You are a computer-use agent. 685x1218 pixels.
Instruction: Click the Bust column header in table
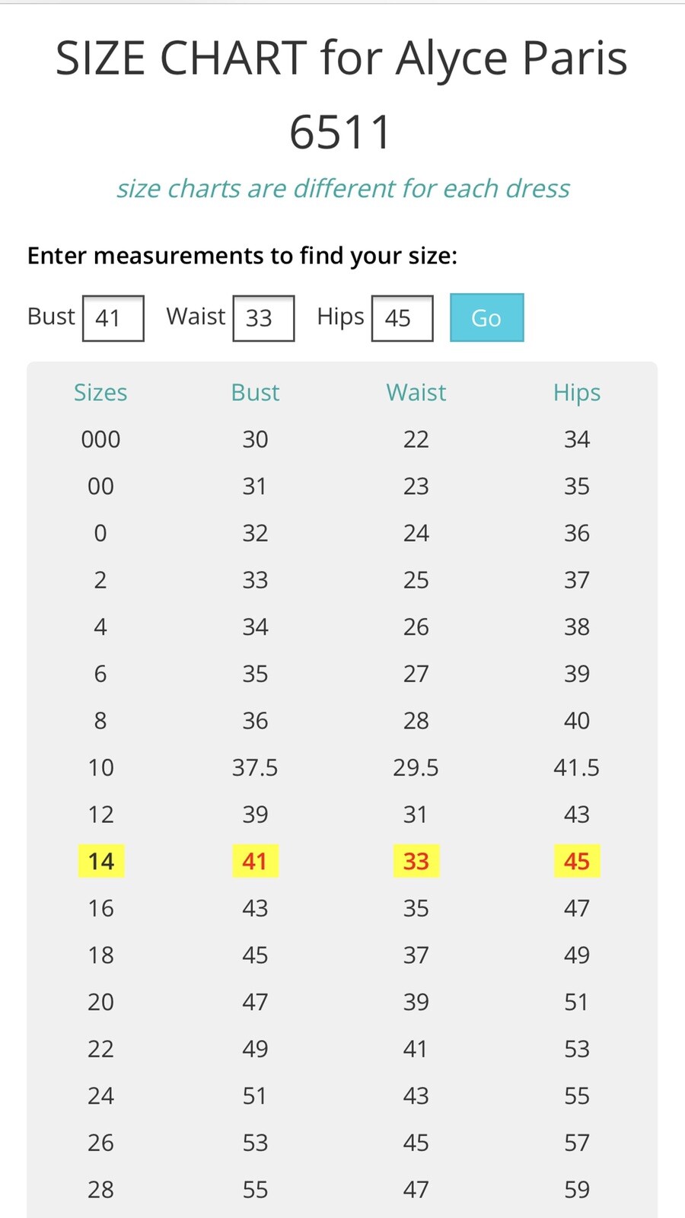coord(255,392)
